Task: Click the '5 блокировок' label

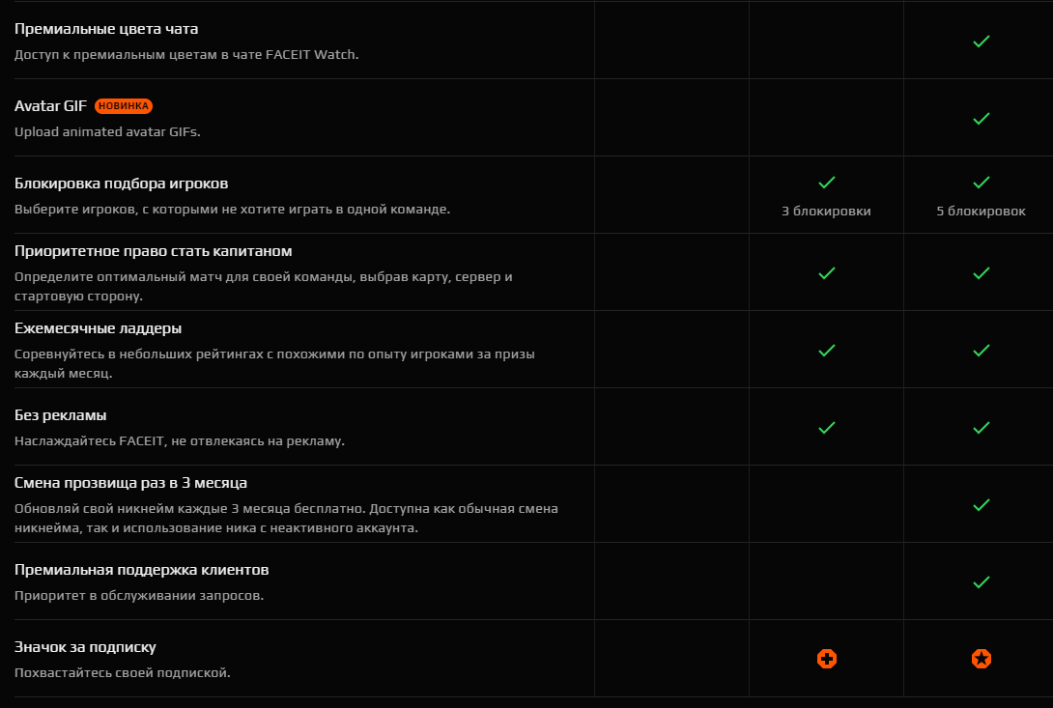Action: pyautogui.click(x=982, y=211)
